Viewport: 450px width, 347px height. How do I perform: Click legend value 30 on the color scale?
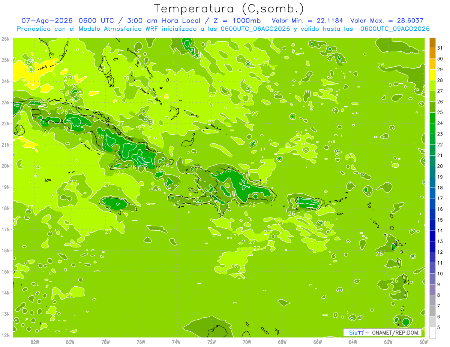coord(440,59)
